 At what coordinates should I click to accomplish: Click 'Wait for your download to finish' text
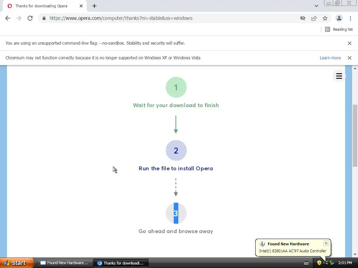[176, 105]
